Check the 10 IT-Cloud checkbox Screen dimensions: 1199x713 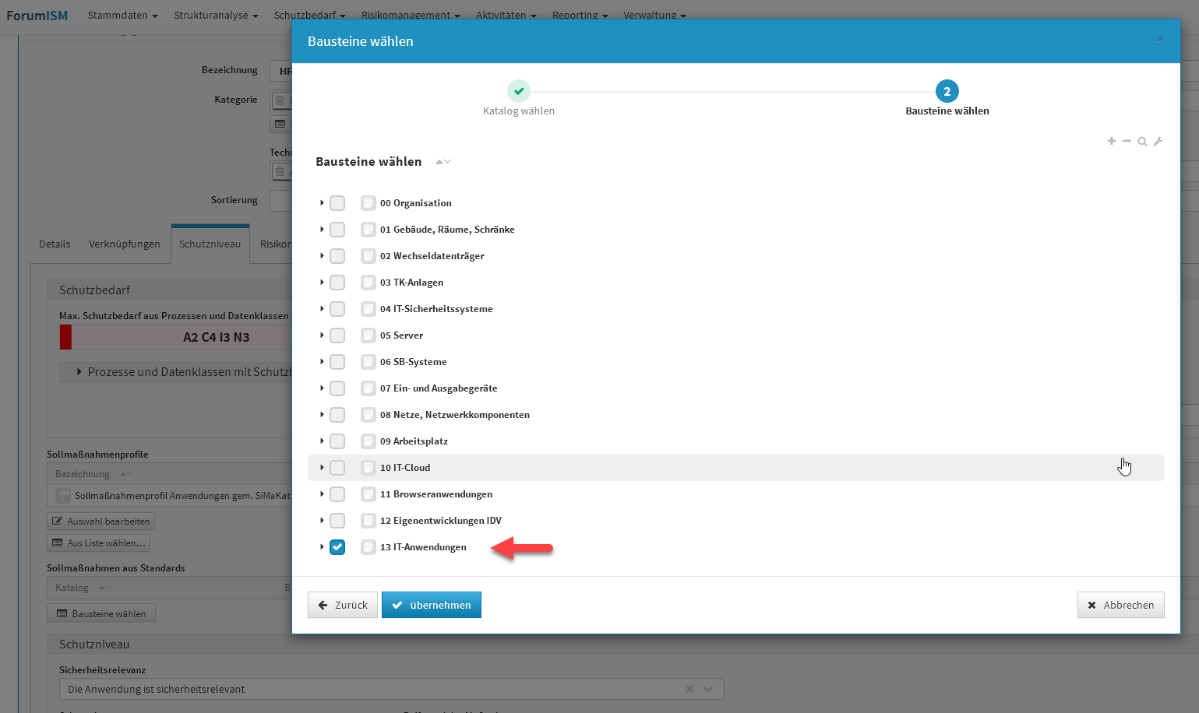337,468
